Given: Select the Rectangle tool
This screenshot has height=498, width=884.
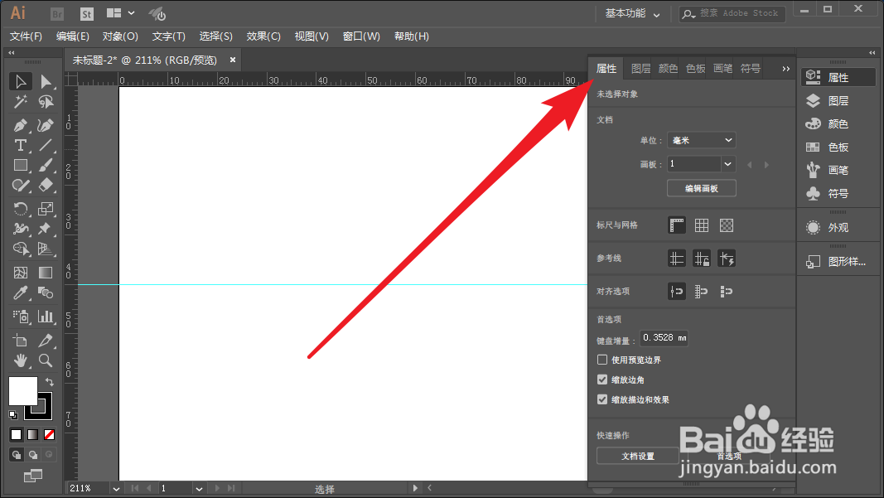Looking at the screenshot, I should point(20,165).
